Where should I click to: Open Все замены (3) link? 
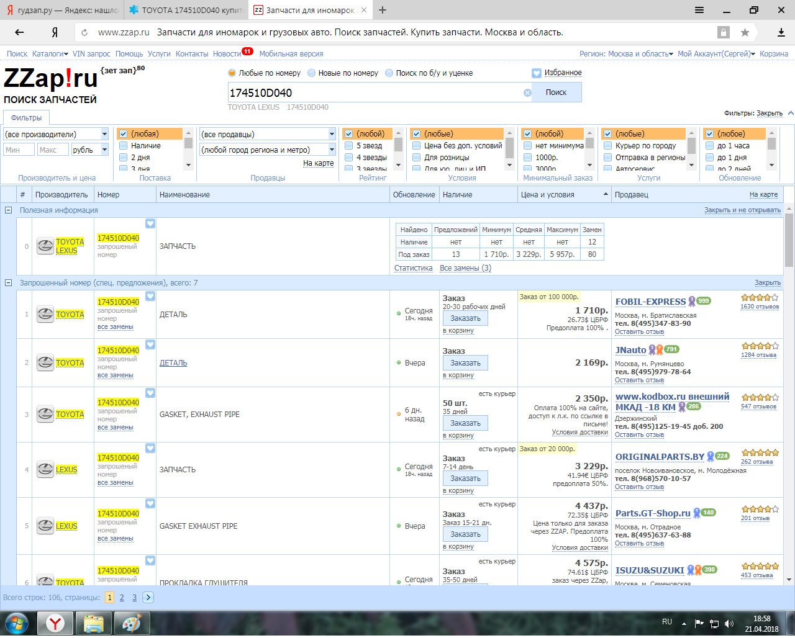[465, 268]
